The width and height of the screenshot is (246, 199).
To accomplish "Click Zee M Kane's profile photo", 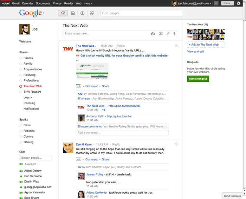I will [x=68, y=148].
